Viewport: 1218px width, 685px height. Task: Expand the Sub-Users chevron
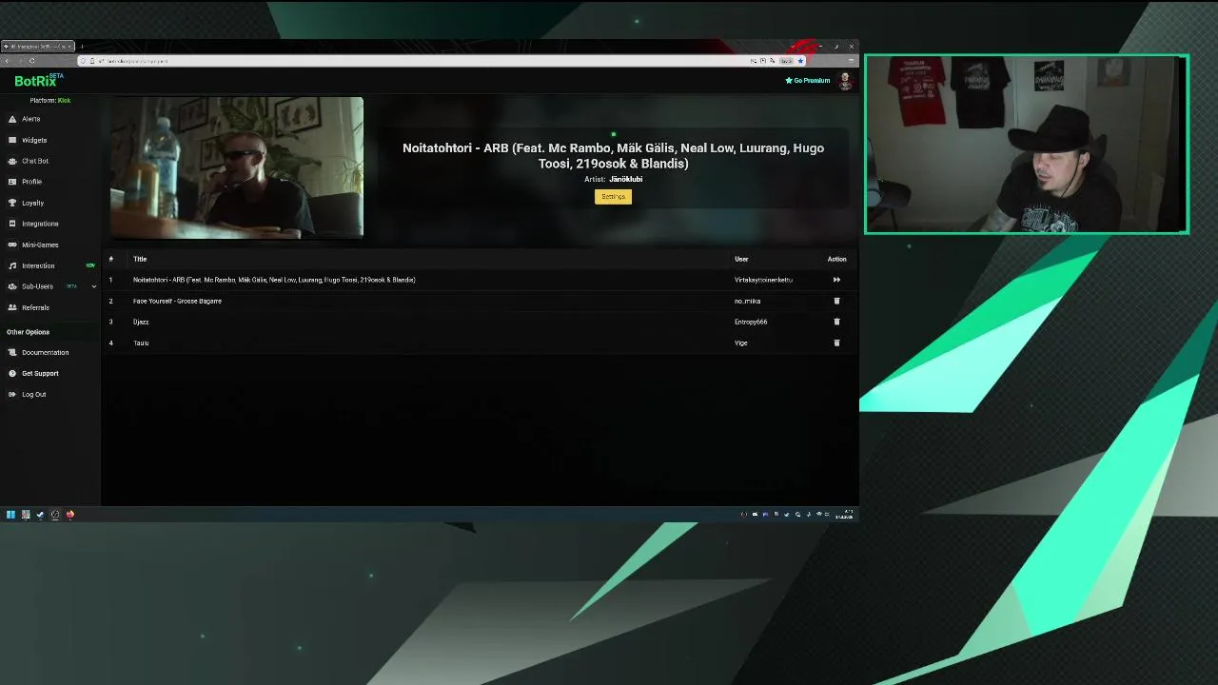pos(93,286)
